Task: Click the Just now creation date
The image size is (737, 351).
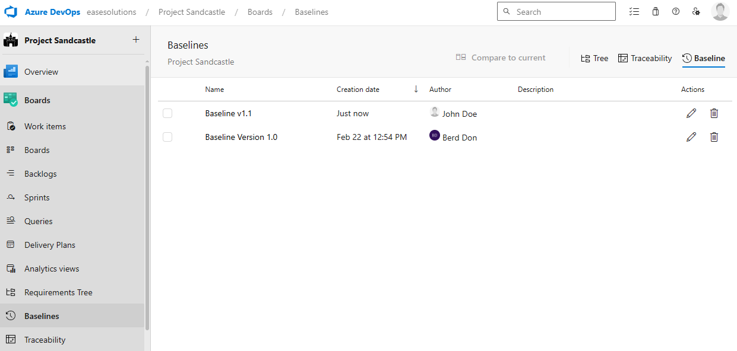Action: [353, 113]
